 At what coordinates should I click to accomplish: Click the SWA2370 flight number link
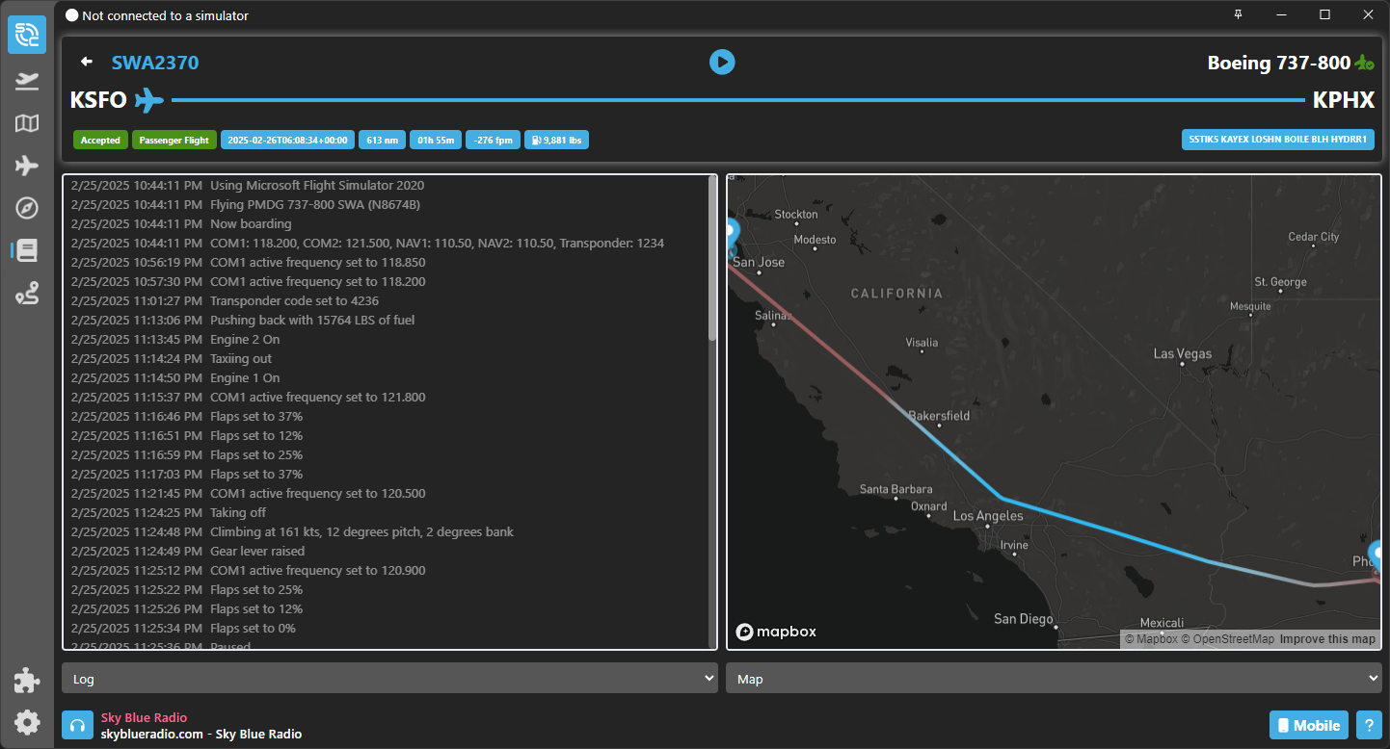click(x=155, y=63)
